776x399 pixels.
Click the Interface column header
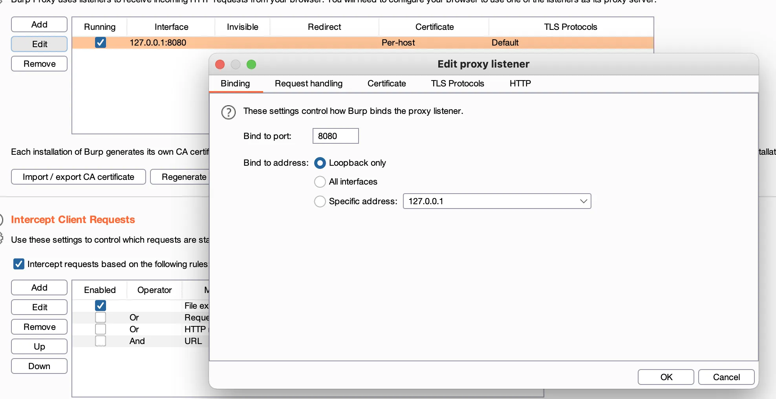pos(171,27)
